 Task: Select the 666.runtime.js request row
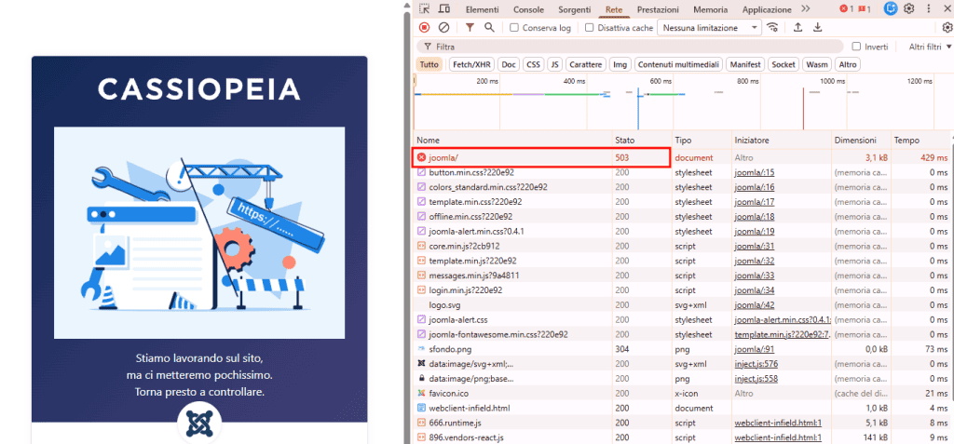click(681, 423)
